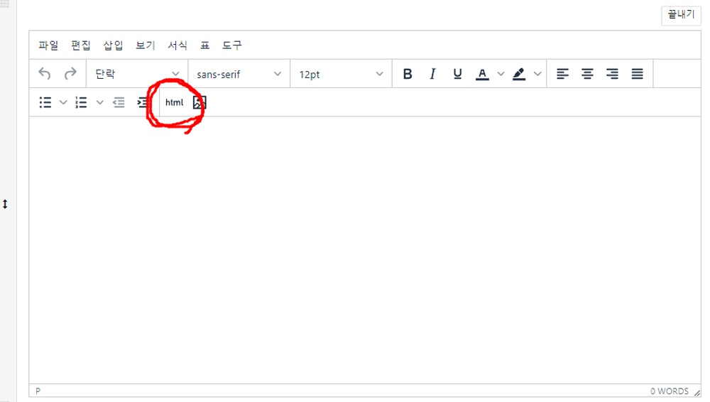Open bullet list style dropdown
Screen dimensions: 710x402
[63, 102]
